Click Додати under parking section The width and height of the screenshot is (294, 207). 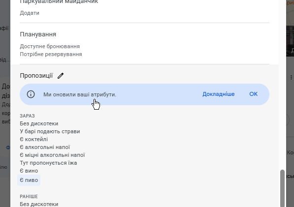point(30,13)
